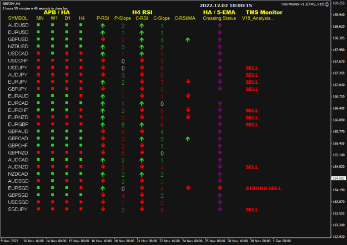The width and height of the screenshot is (347, 245).
Task: Select the HA / 5-EMA heading
Action: point(219,12)
